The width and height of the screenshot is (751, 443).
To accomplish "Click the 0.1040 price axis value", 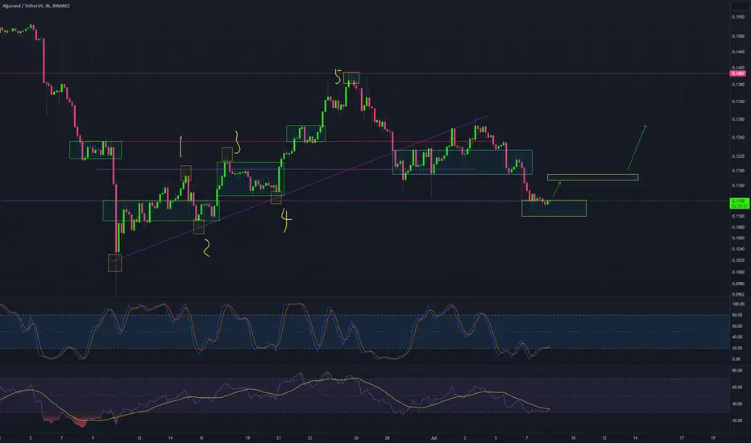I will [738, 249].
